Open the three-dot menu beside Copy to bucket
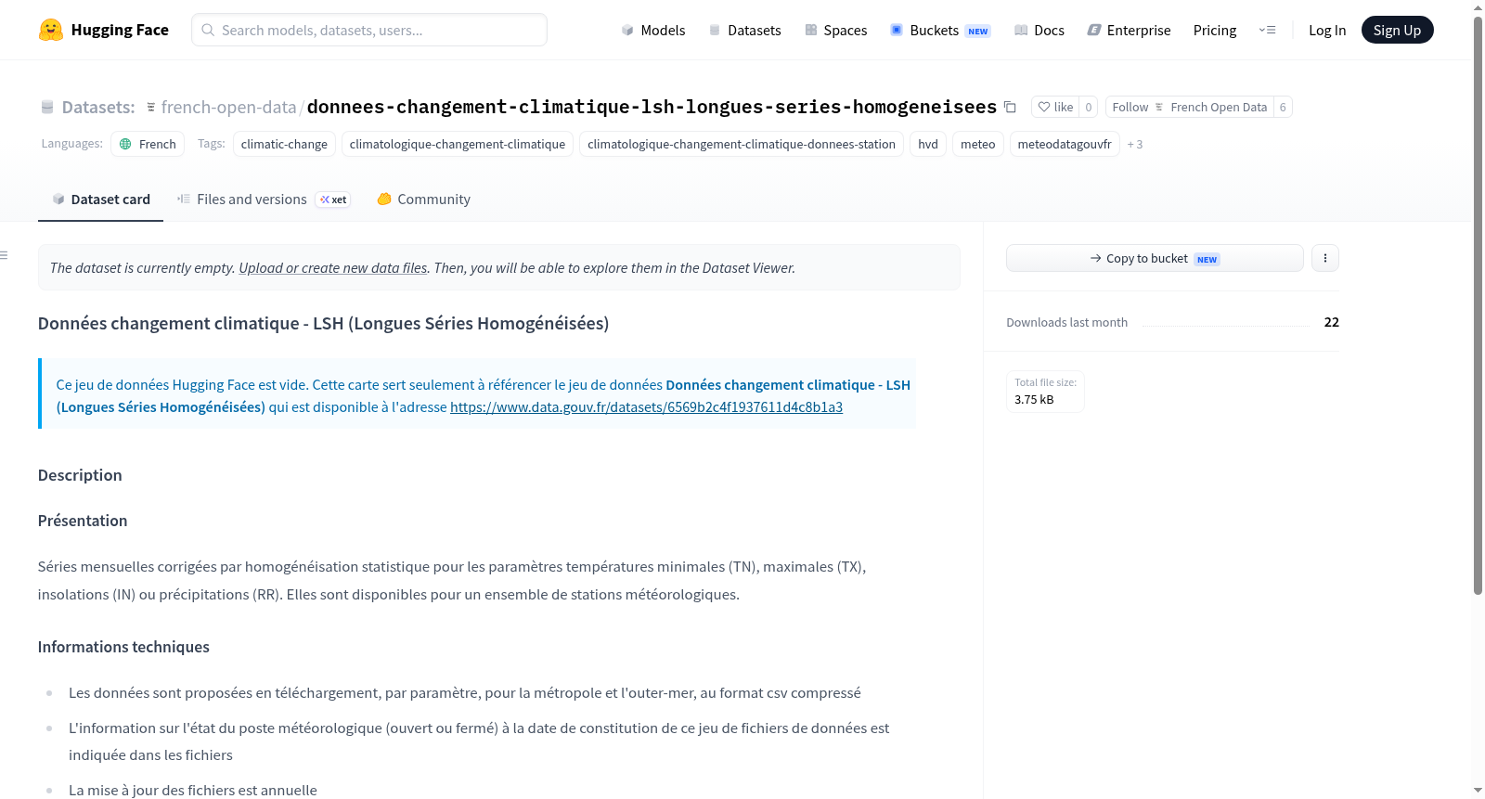 pyautogui.click(x=1325, y=258)
